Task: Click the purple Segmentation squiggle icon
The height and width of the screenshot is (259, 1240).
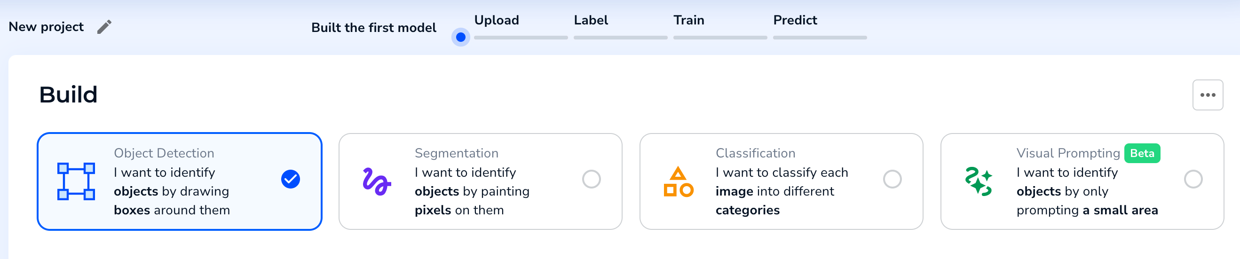Action: [377, 181]
